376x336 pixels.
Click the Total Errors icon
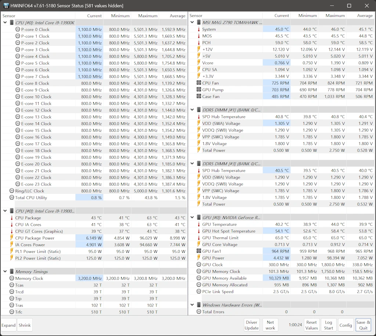[199, 311]
